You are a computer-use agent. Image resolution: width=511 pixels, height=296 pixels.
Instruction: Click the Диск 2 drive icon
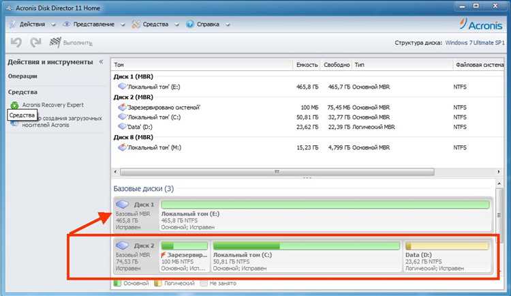coord(122,246)
